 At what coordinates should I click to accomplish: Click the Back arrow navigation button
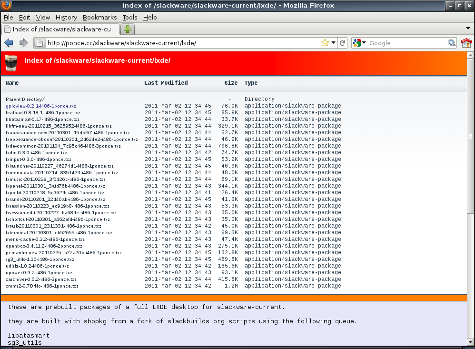click(9, 43)
